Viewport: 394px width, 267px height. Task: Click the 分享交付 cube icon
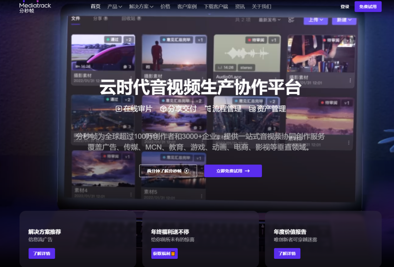[163, 109]
